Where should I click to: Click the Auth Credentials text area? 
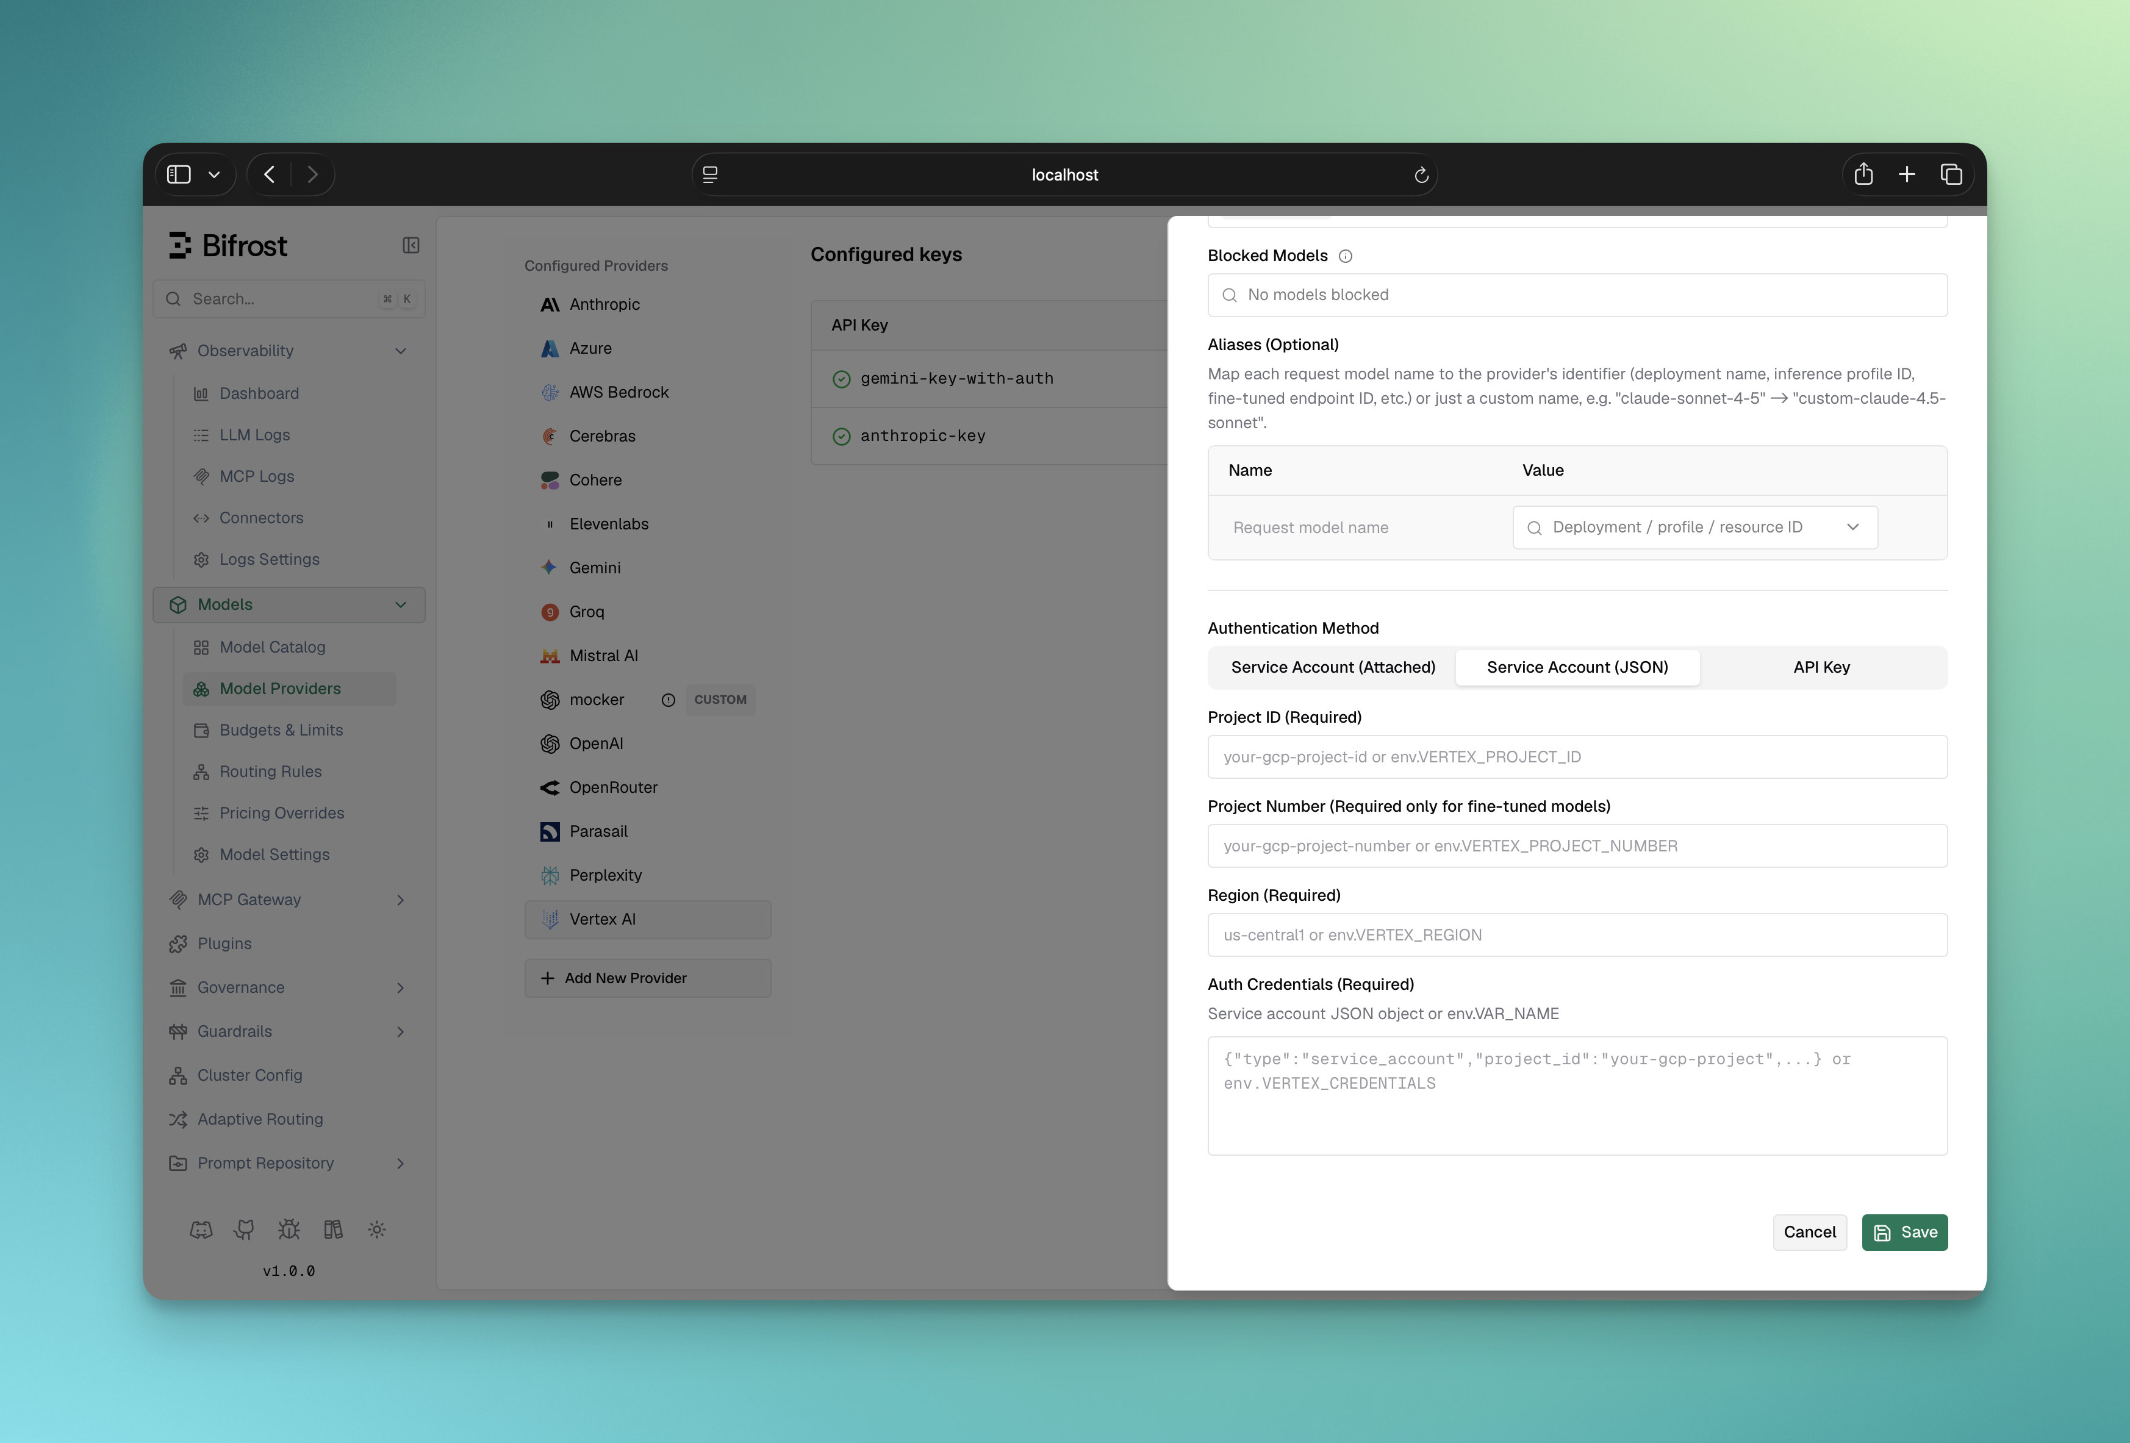(1577, 1096)
